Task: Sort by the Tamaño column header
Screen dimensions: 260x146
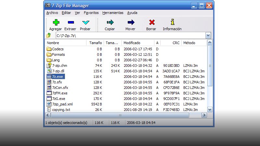Action: click(95, 43)
